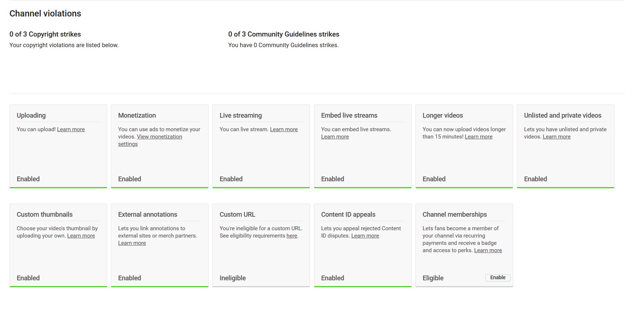Image resolution: width=635 pixels, height=311 pixels.
Task: Click the Content ID appeals card title
Action: [x=348, y=215]
